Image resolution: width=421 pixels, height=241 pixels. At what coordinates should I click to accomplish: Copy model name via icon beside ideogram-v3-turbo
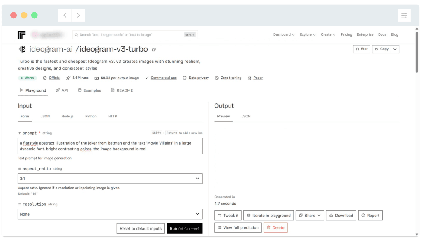pyautogui.click(x=154, y=50)
